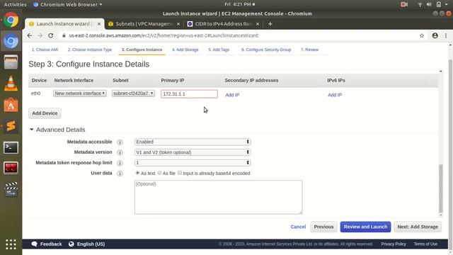Go to step 7 Review
The image size is (453, 255).
point(309,50)
